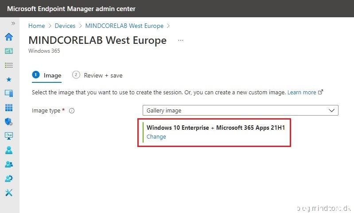Open the ellipsis menu beside page title

(x=181, y=40)
